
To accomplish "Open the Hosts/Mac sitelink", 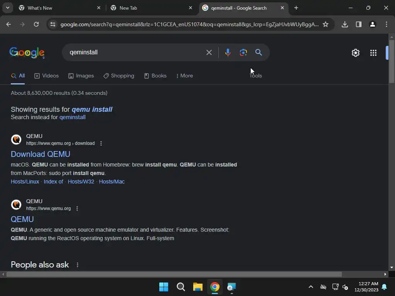I will tap(112, 182).
